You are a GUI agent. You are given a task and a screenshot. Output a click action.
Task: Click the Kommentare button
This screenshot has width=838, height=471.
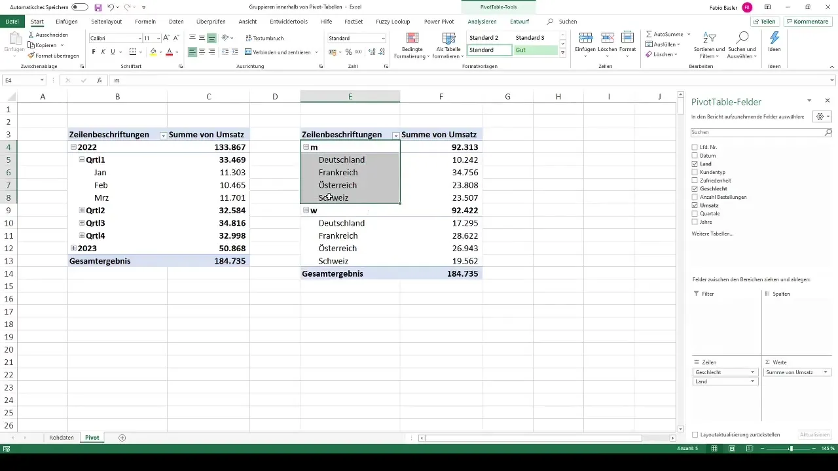(807, 22)
